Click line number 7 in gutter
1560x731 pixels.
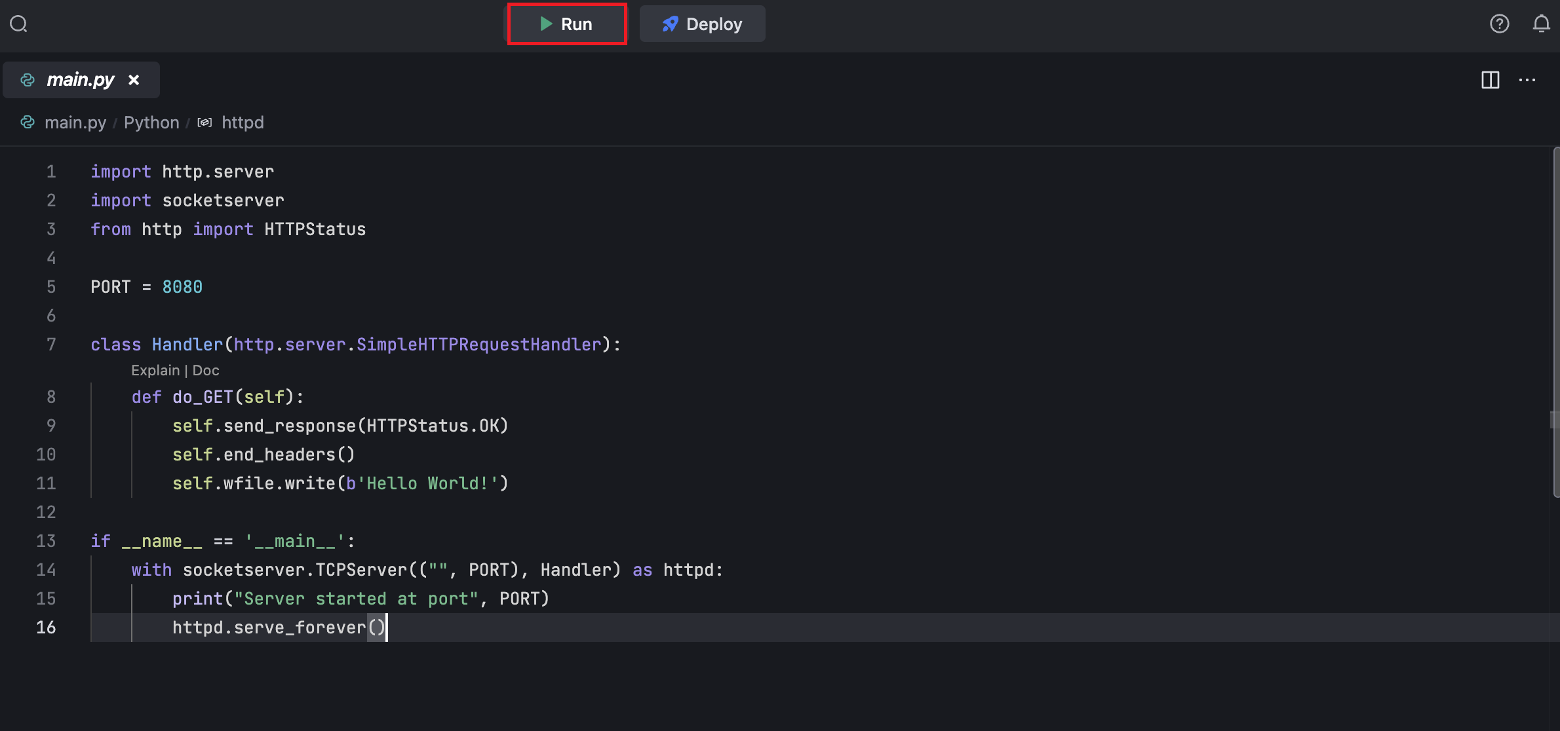pyautogui.click(x=51, y=345)
